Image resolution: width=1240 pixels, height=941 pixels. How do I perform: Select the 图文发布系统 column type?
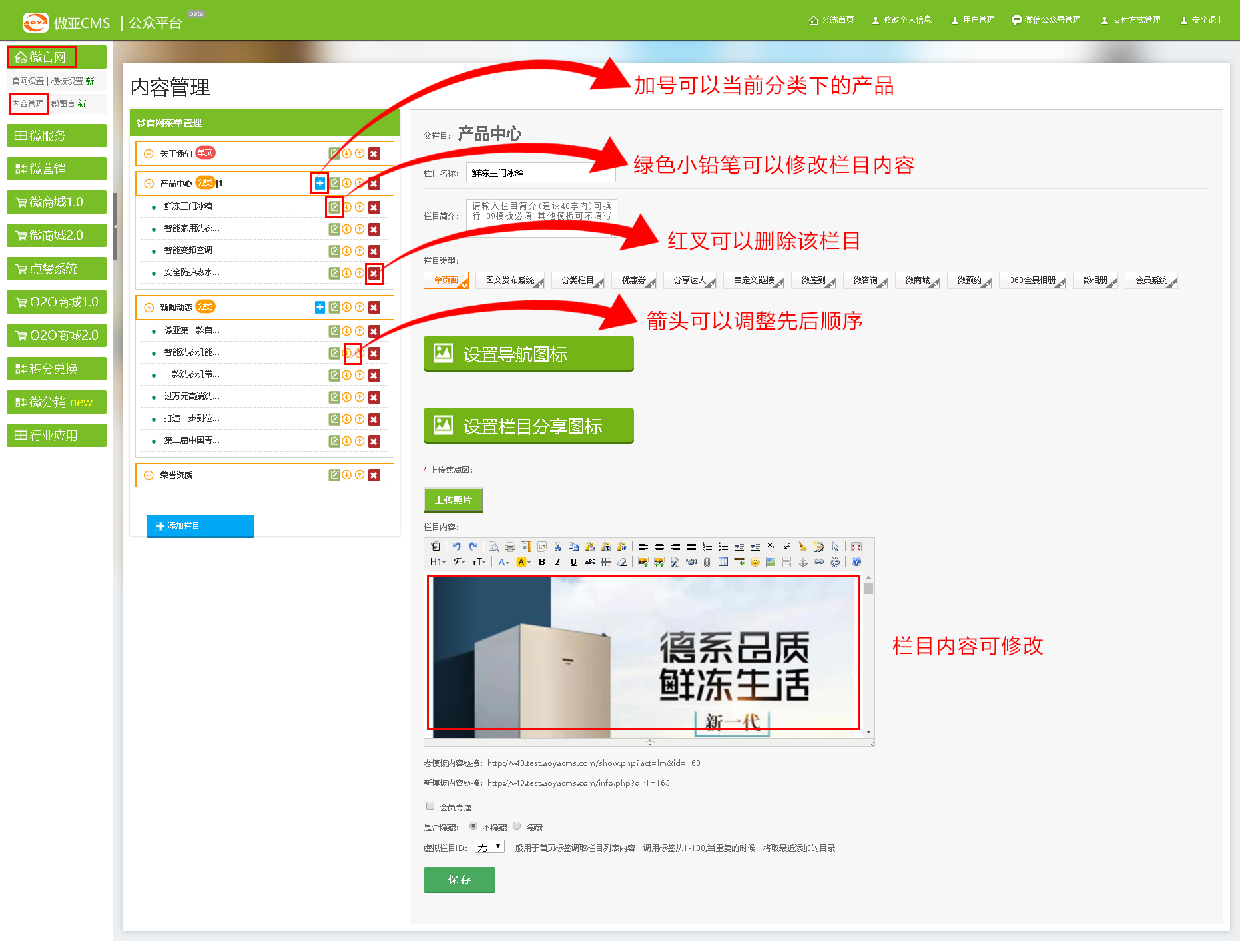[x=509, y=280]
